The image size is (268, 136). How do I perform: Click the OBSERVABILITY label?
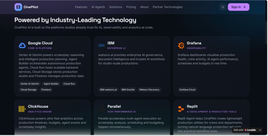196,48
